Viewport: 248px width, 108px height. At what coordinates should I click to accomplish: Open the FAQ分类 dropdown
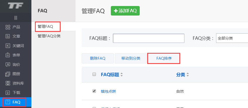pos(232,38)
